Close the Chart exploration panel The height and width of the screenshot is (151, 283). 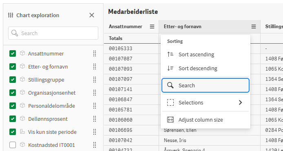92,15
